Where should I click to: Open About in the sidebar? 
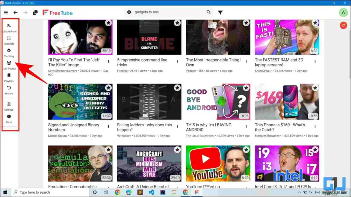pyautogui.click(x=9, y=119)
